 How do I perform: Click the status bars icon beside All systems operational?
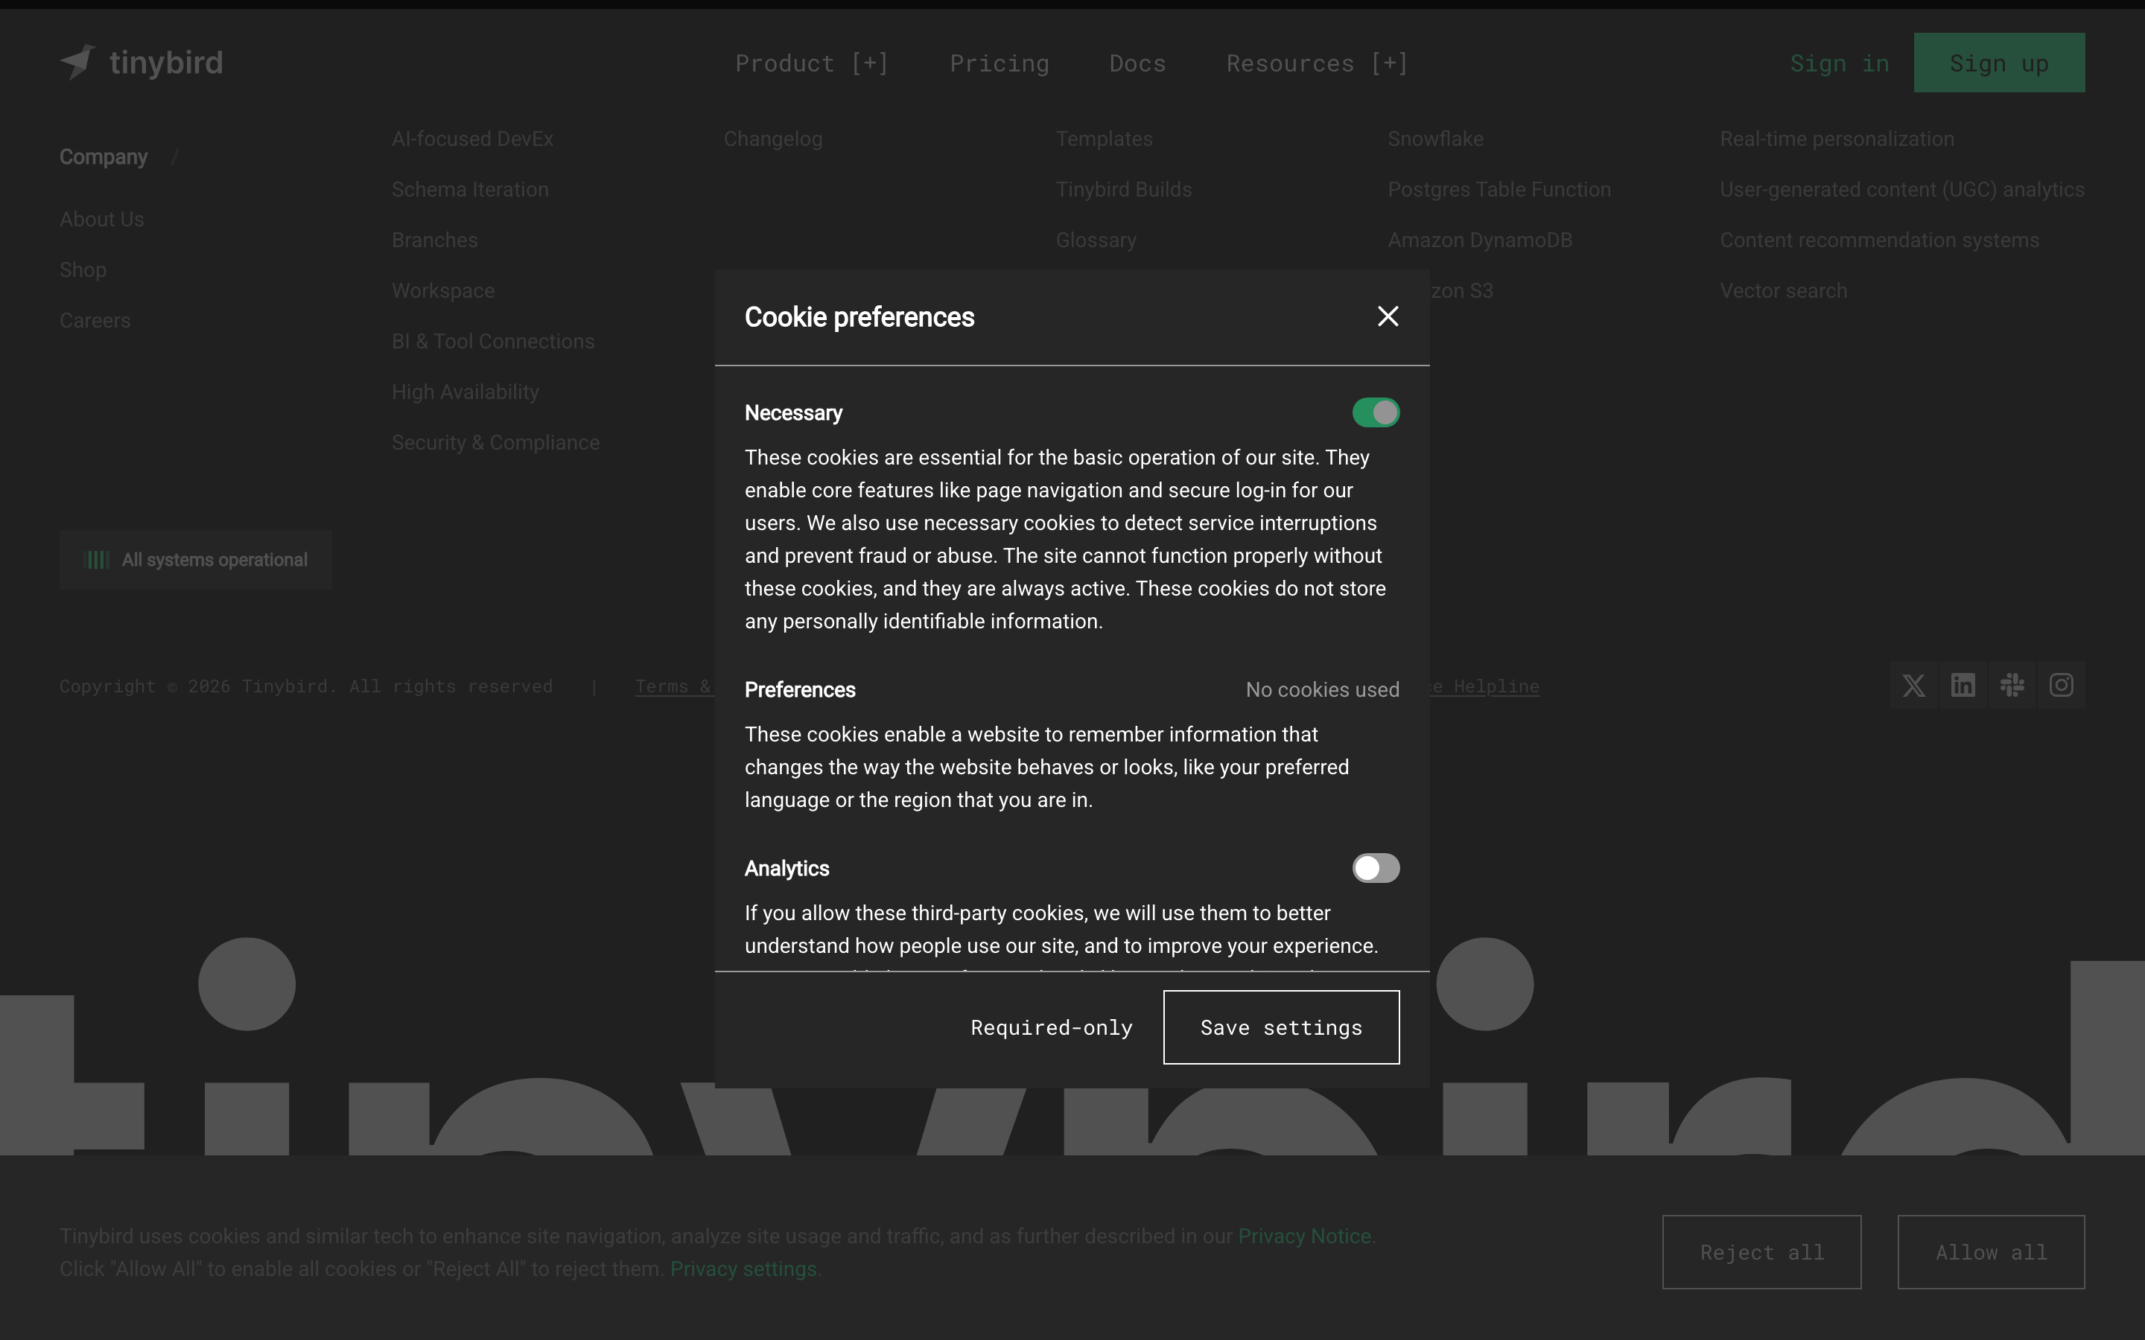click(x=97, y=560)
